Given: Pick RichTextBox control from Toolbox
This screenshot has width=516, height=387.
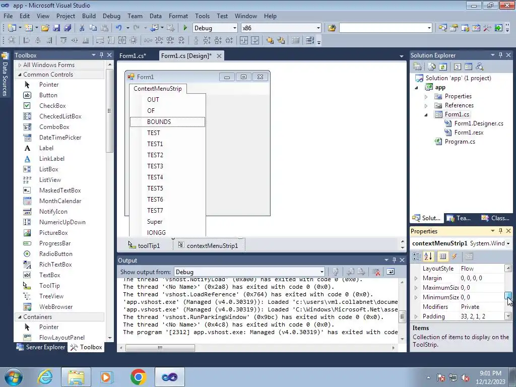Looking at the screenshot, I should pos(55,264).
